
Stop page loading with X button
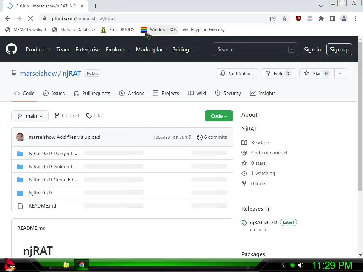(30, 18)
